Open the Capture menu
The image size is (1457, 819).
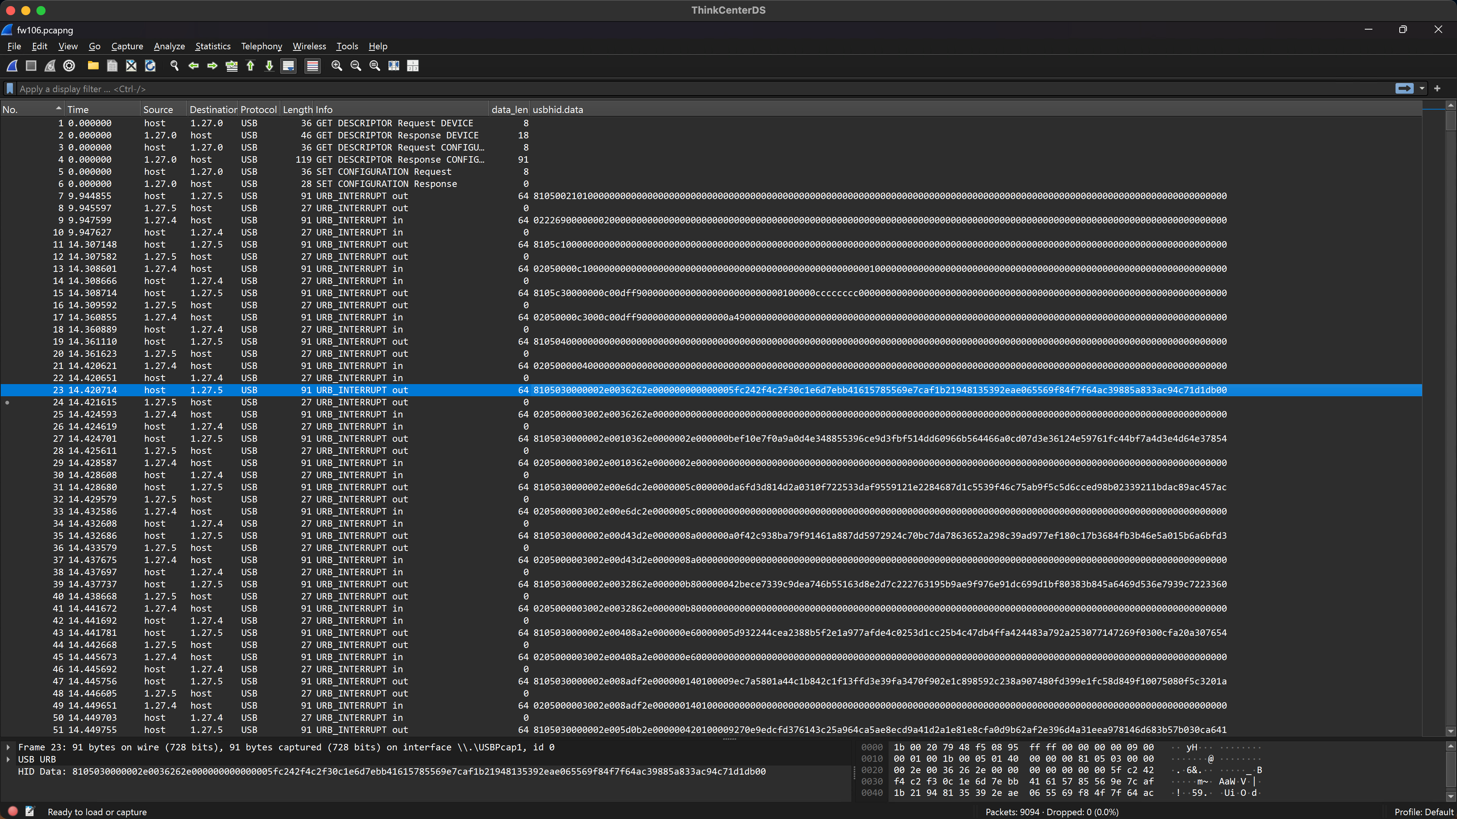127,46
